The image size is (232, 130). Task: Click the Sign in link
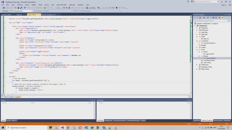click(224, 5)
